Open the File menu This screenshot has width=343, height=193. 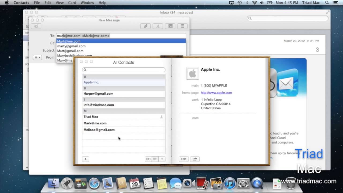[37, 3]
